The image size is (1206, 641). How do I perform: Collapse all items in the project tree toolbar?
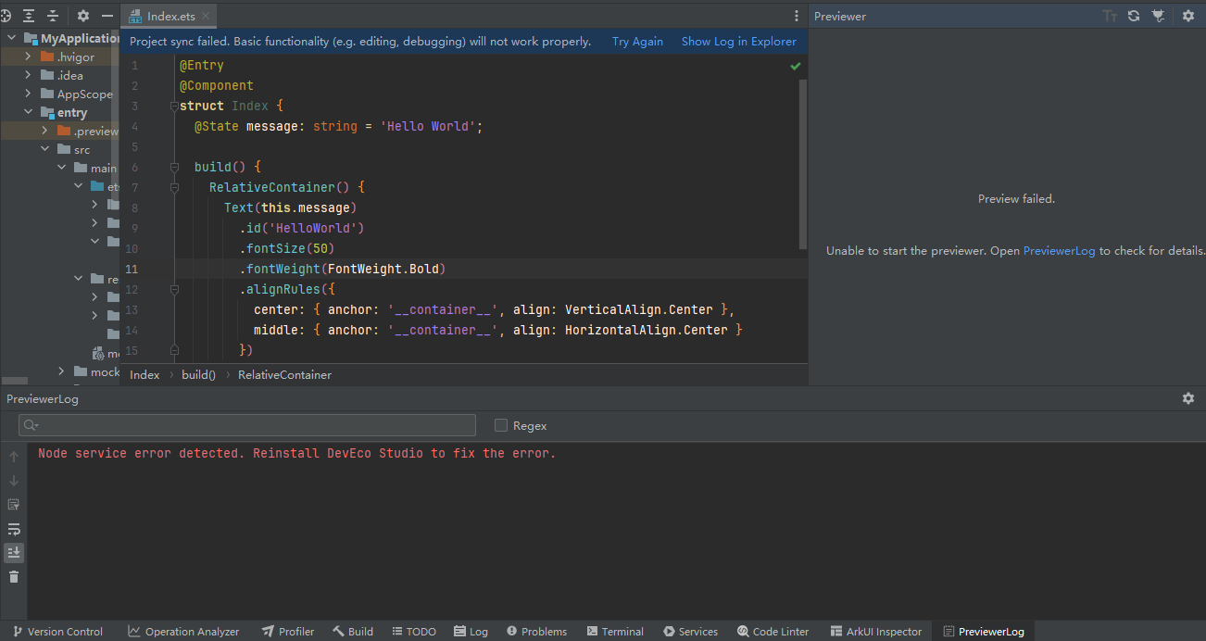coord(53,16)
